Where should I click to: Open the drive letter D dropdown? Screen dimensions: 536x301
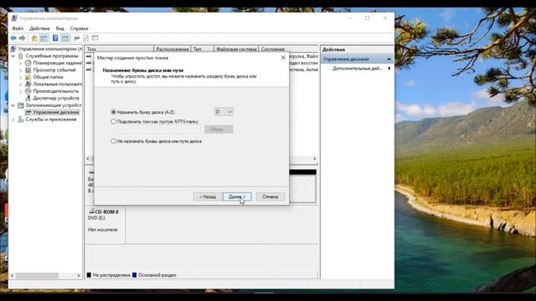tap(224, 112)
